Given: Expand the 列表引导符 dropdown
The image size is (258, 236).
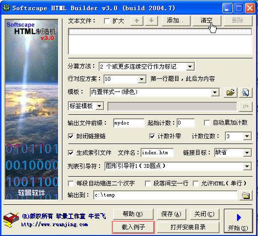Looking at the screenshot, I should [x=247, y=166].
